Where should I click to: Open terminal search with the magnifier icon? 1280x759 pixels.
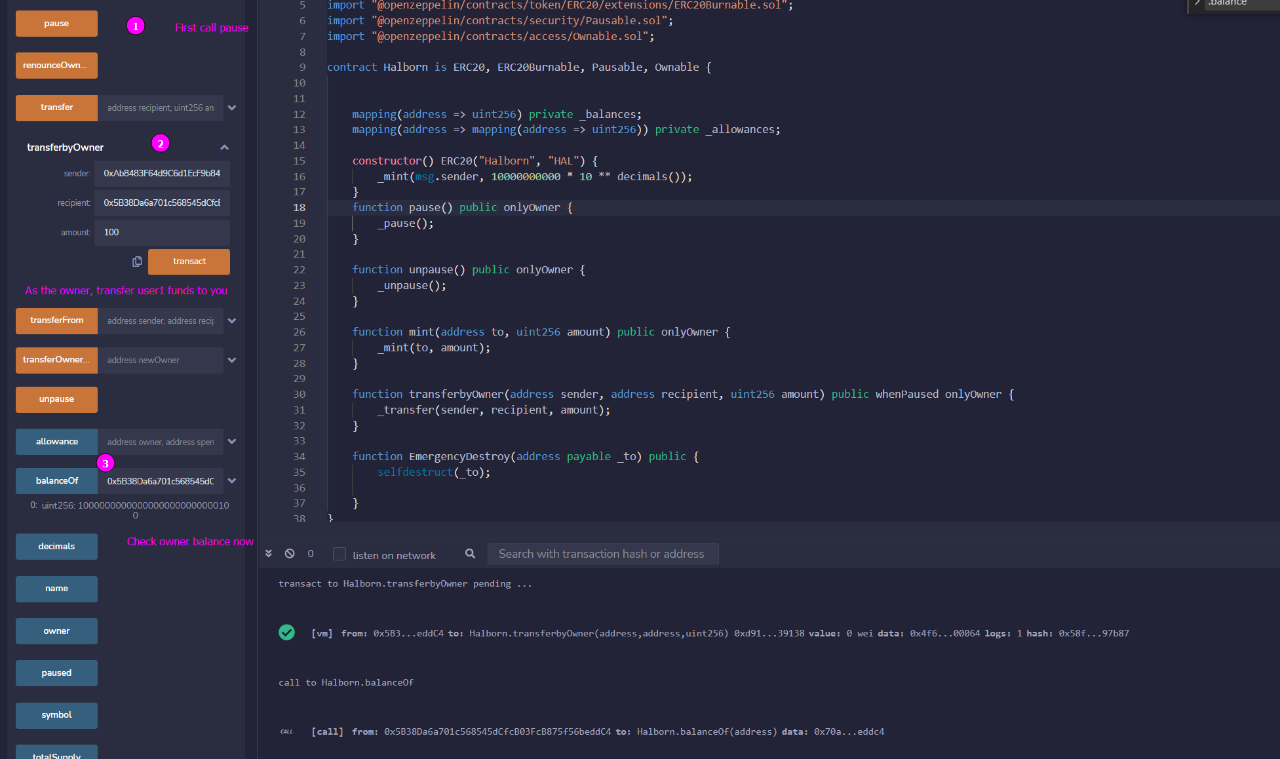point(470,554)
